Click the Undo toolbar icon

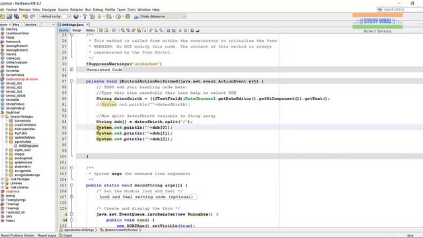tap(25, 17)
